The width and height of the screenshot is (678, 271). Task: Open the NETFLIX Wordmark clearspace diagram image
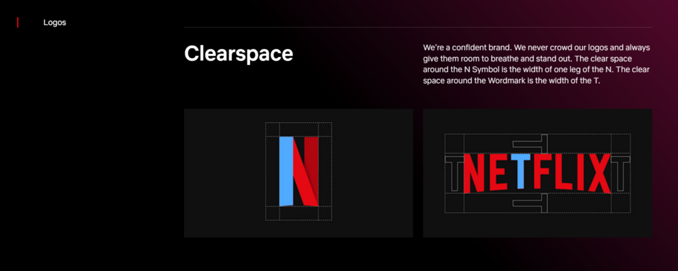point(538,173)
